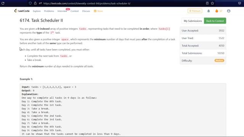Viewport: 244px width, 137px height.
Task: Click the 'Take a break.' bullet item
Action: point(34,60)
